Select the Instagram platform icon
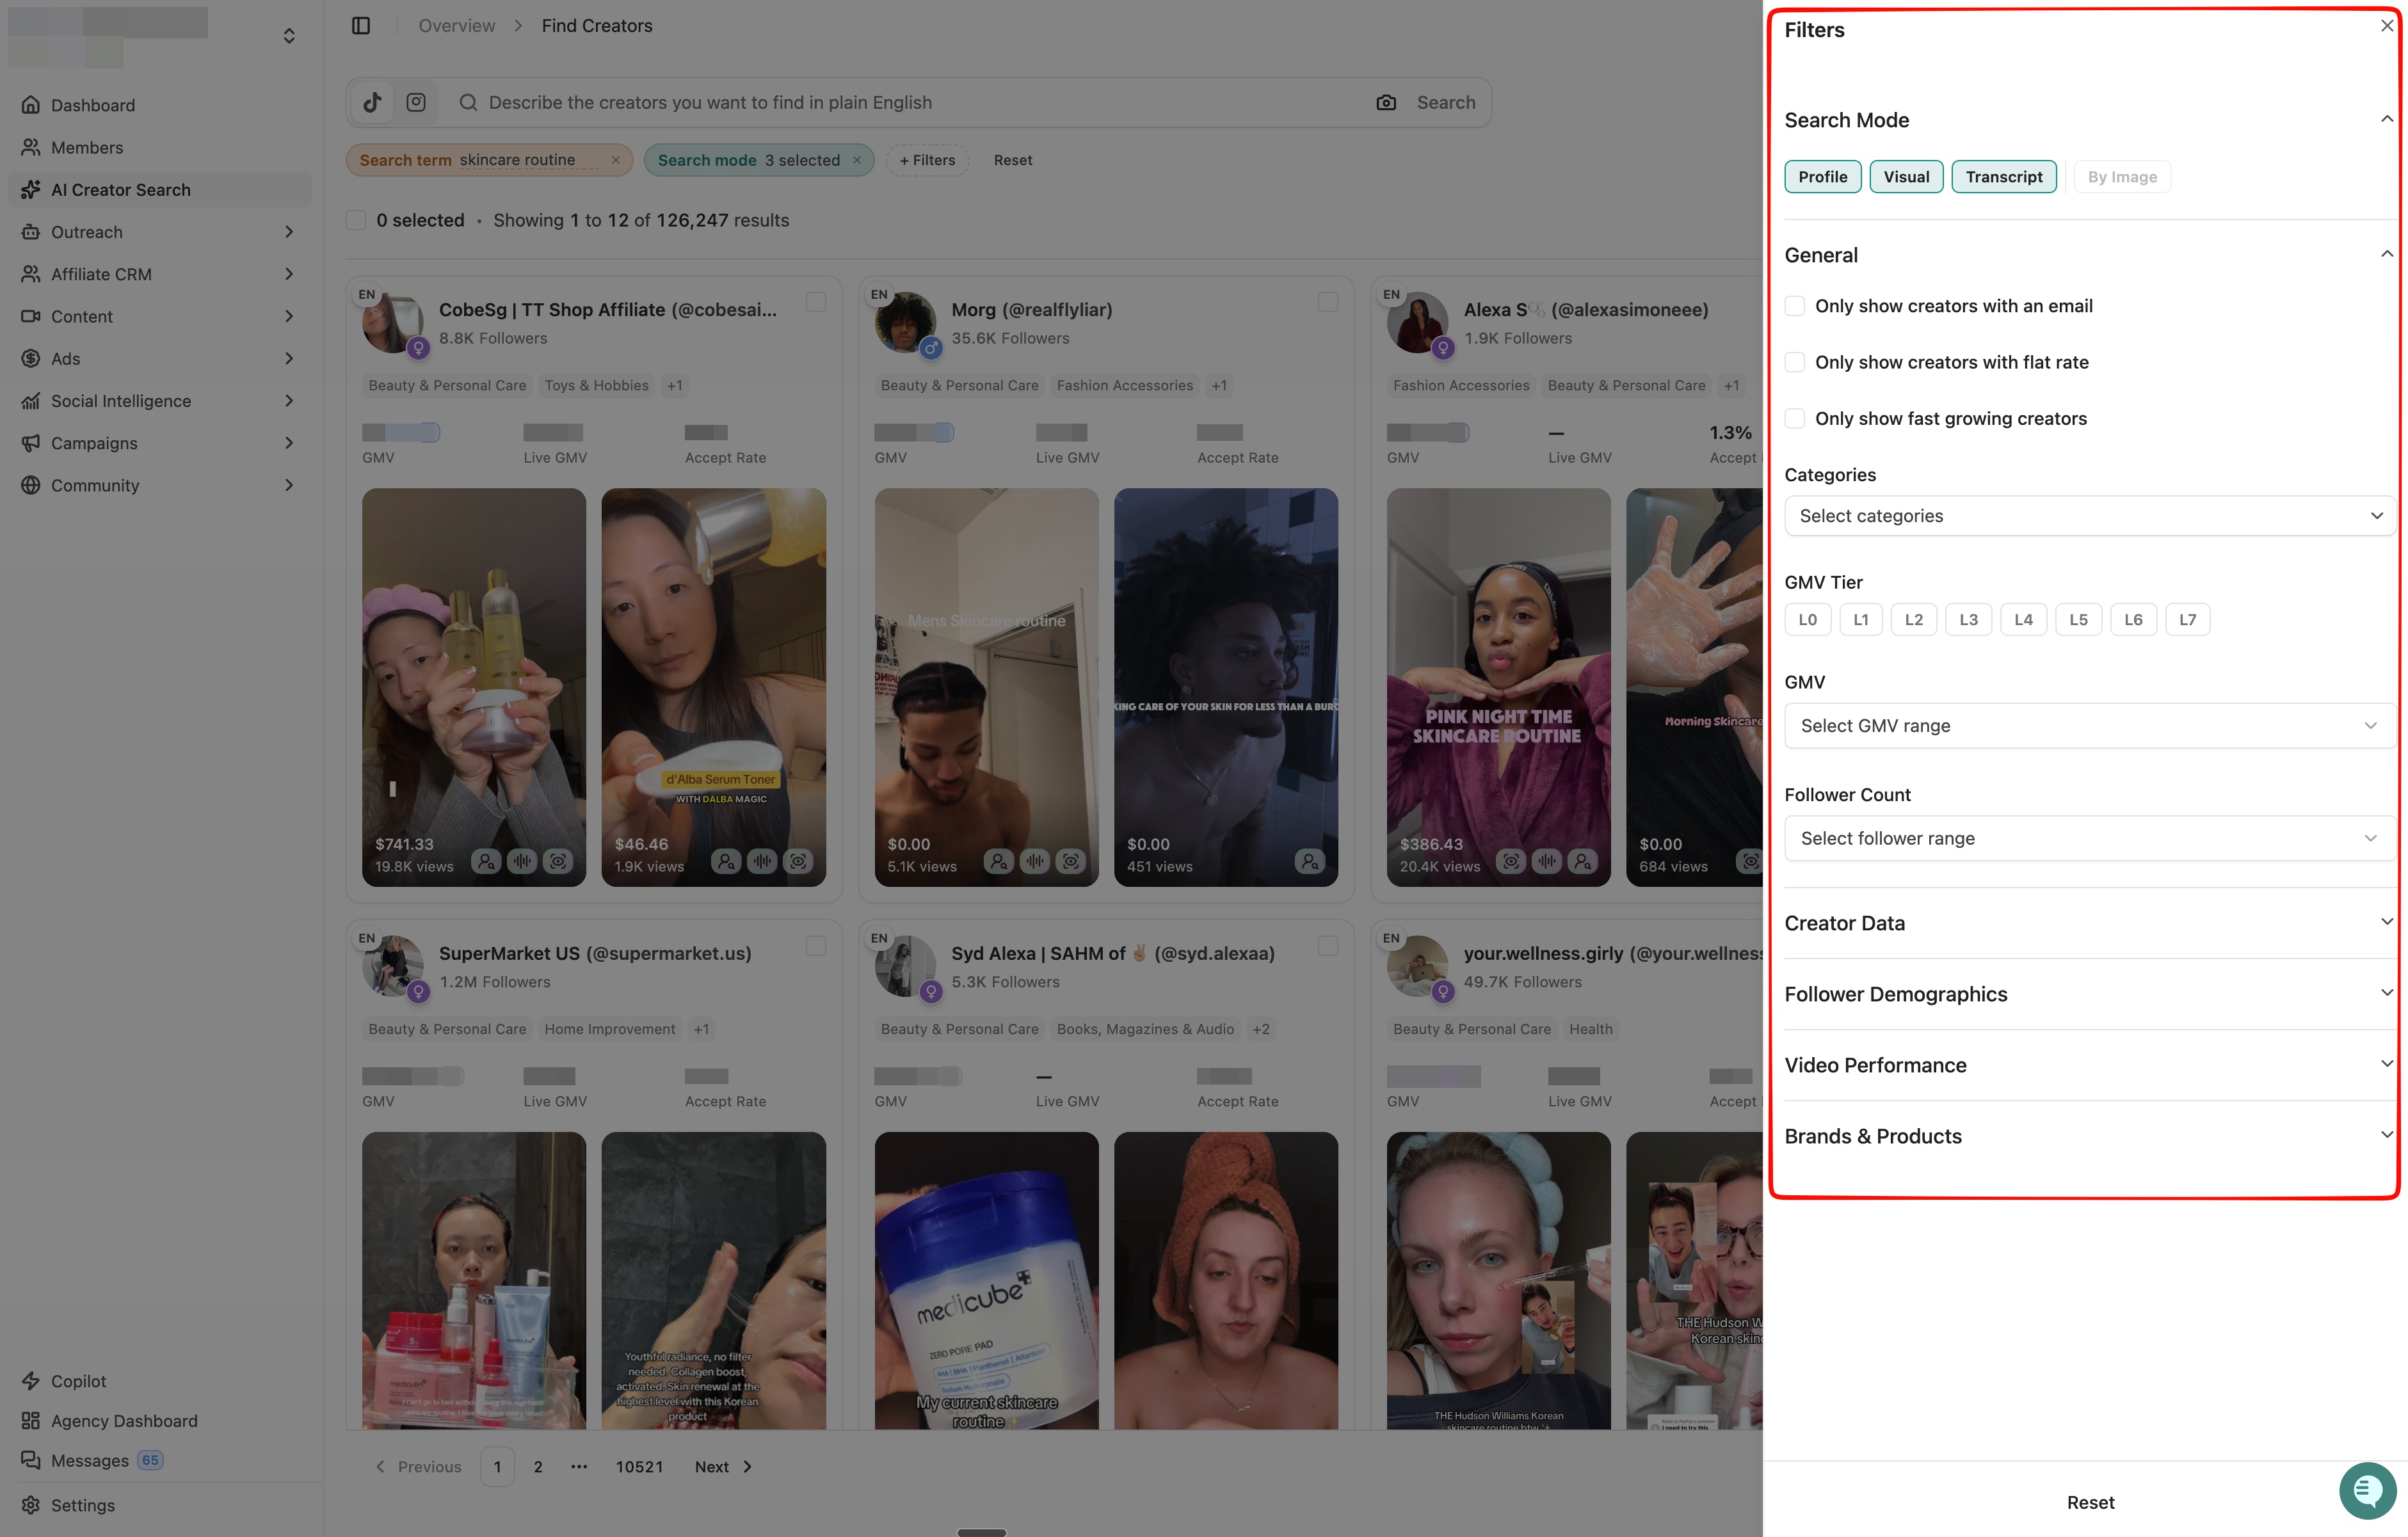 [x=416, y=102]
